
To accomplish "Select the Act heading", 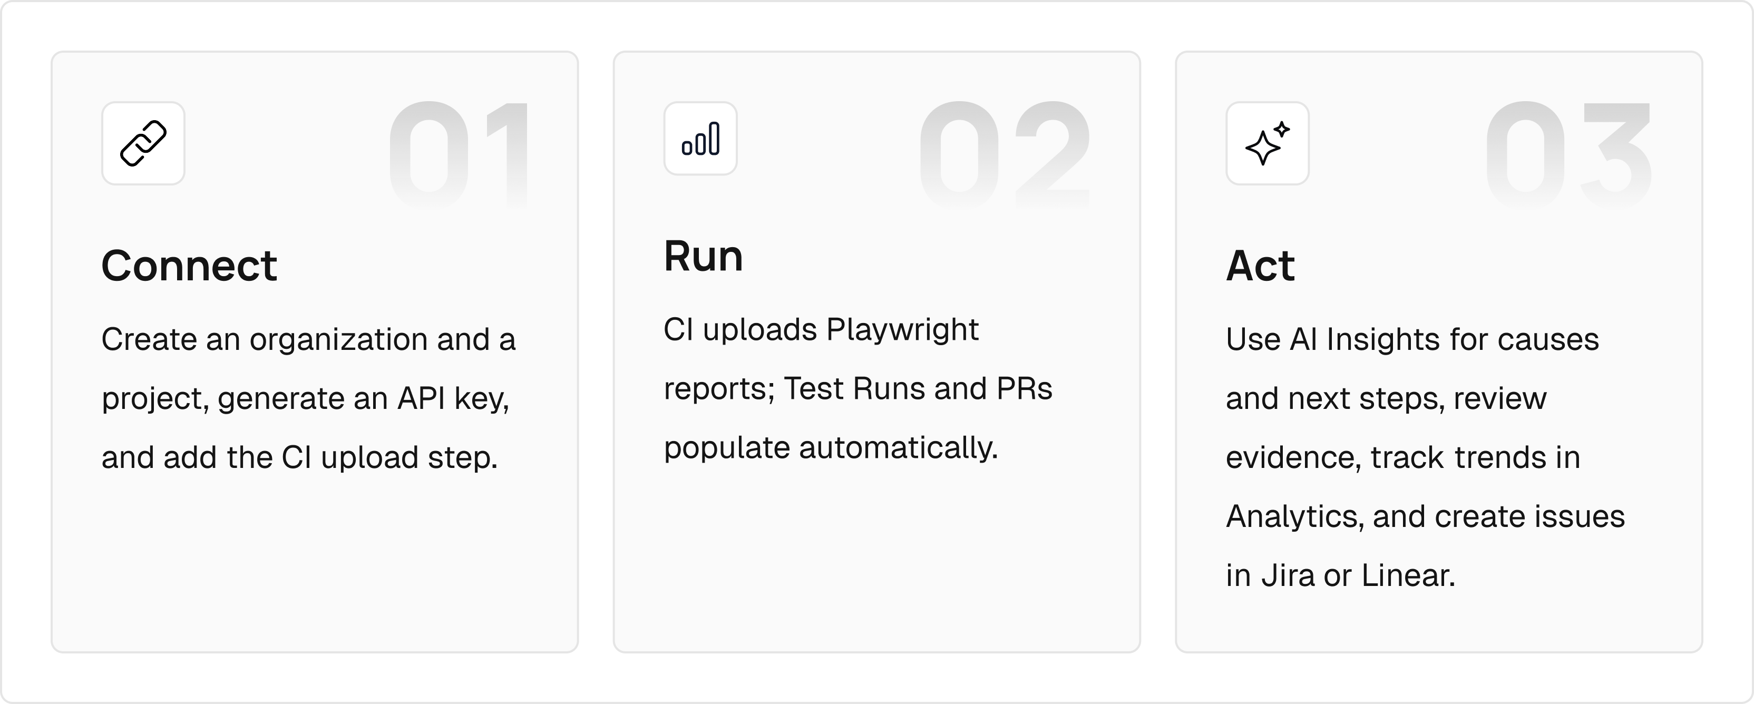I will click(x=1260, y=266).
